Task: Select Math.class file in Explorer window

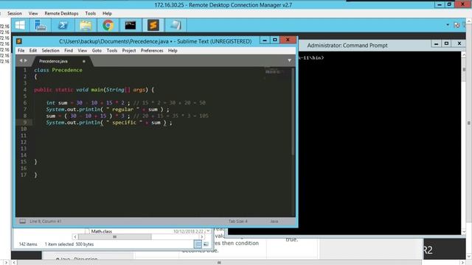Action: [102, 231]
